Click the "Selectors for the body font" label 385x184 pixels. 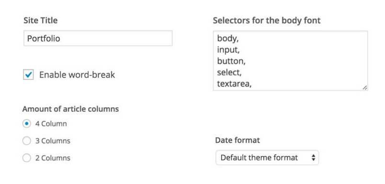267,21
